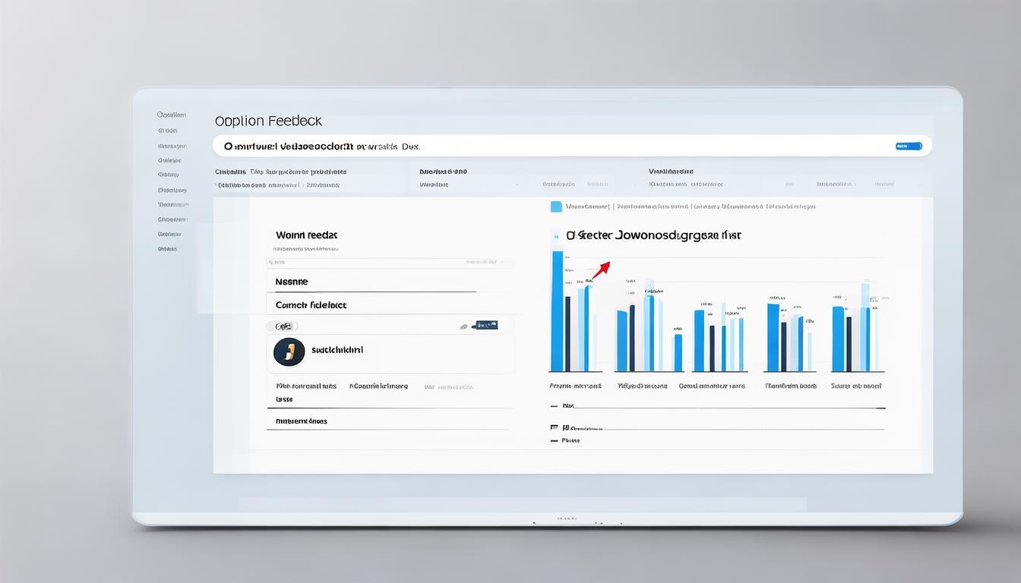Click the small flag icon below chart
1021x583 pixels.
554,427
